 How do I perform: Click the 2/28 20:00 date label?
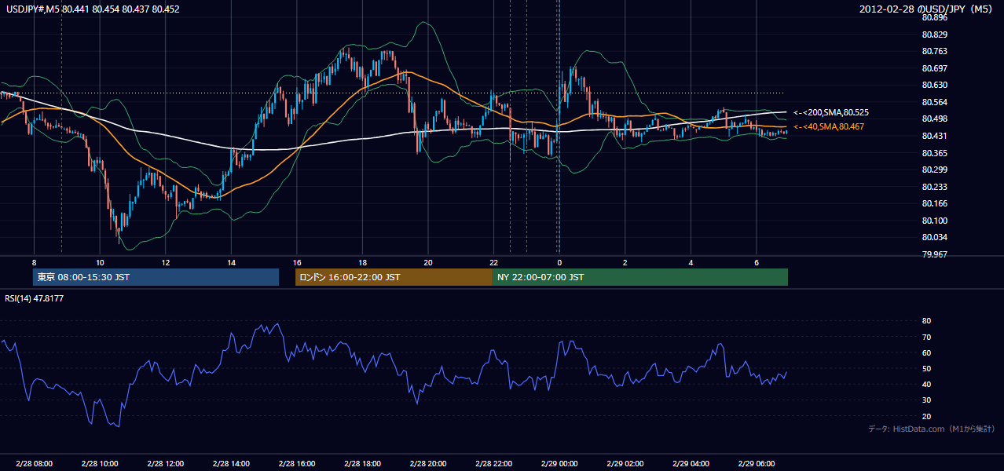pyautogui.click(x=428, y=464)
